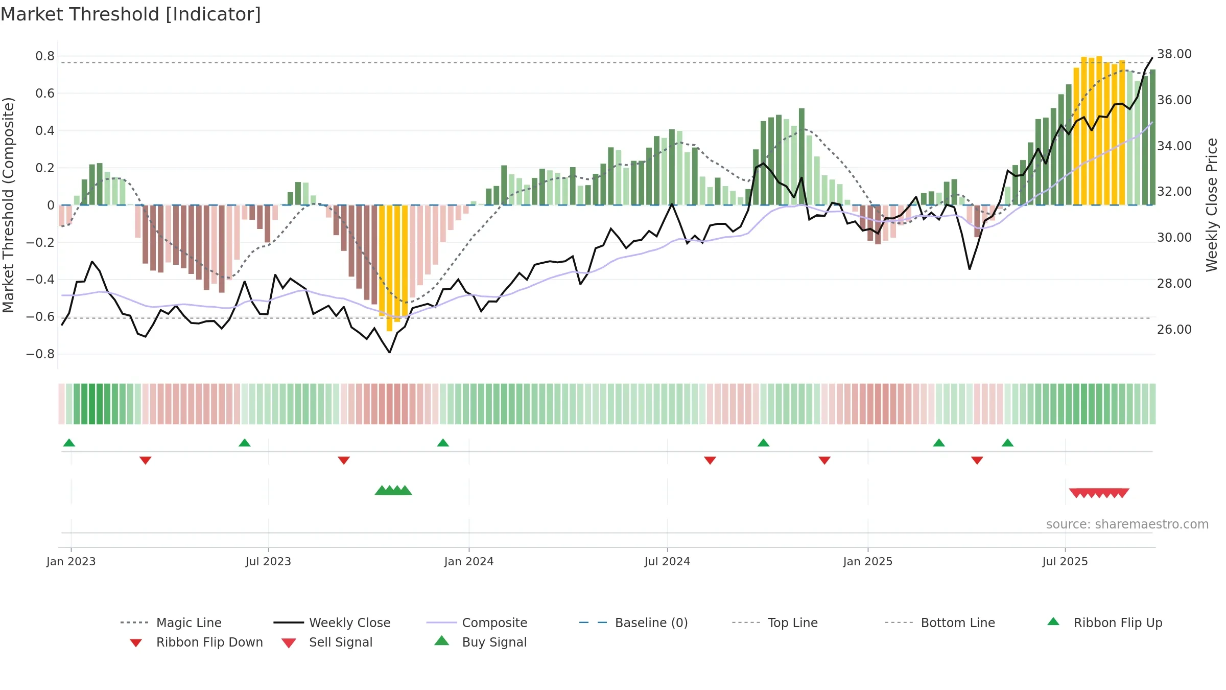Click the Sell Signal triangle cluster after Jul 2025
Image resolution: width=1226 pixels, height=690 pixels.
(1099, 493)
